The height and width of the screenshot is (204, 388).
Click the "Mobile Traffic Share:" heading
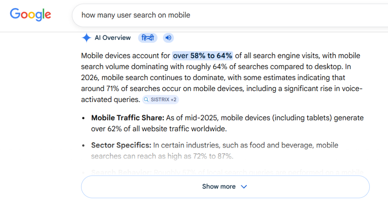[x=128, y=118]
